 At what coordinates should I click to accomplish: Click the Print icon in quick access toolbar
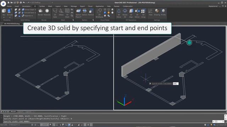[21, 2]
